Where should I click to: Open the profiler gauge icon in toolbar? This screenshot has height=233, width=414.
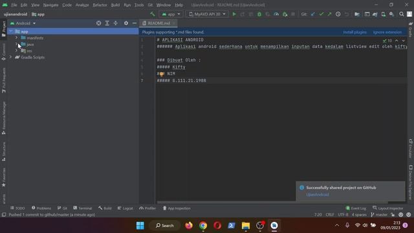[276, 14]
